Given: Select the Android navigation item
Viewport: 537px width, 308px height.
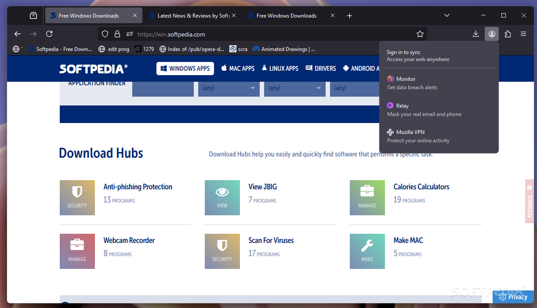Looking at the screenshot, I should [x=361, y=69].
